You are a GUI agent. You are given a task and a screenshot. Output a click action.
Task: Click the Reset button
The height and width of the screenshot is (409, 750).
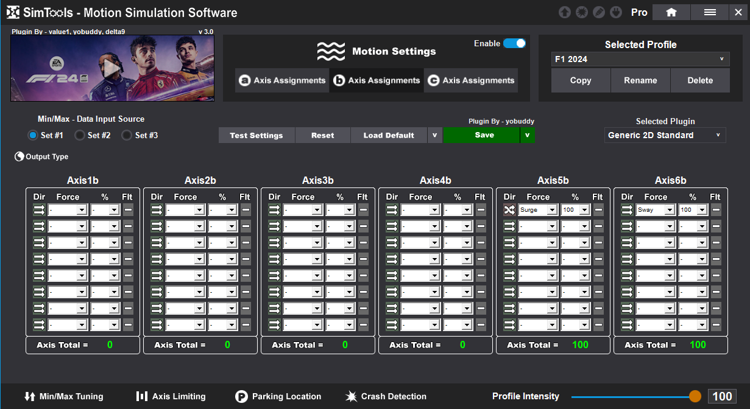(322, 135)
